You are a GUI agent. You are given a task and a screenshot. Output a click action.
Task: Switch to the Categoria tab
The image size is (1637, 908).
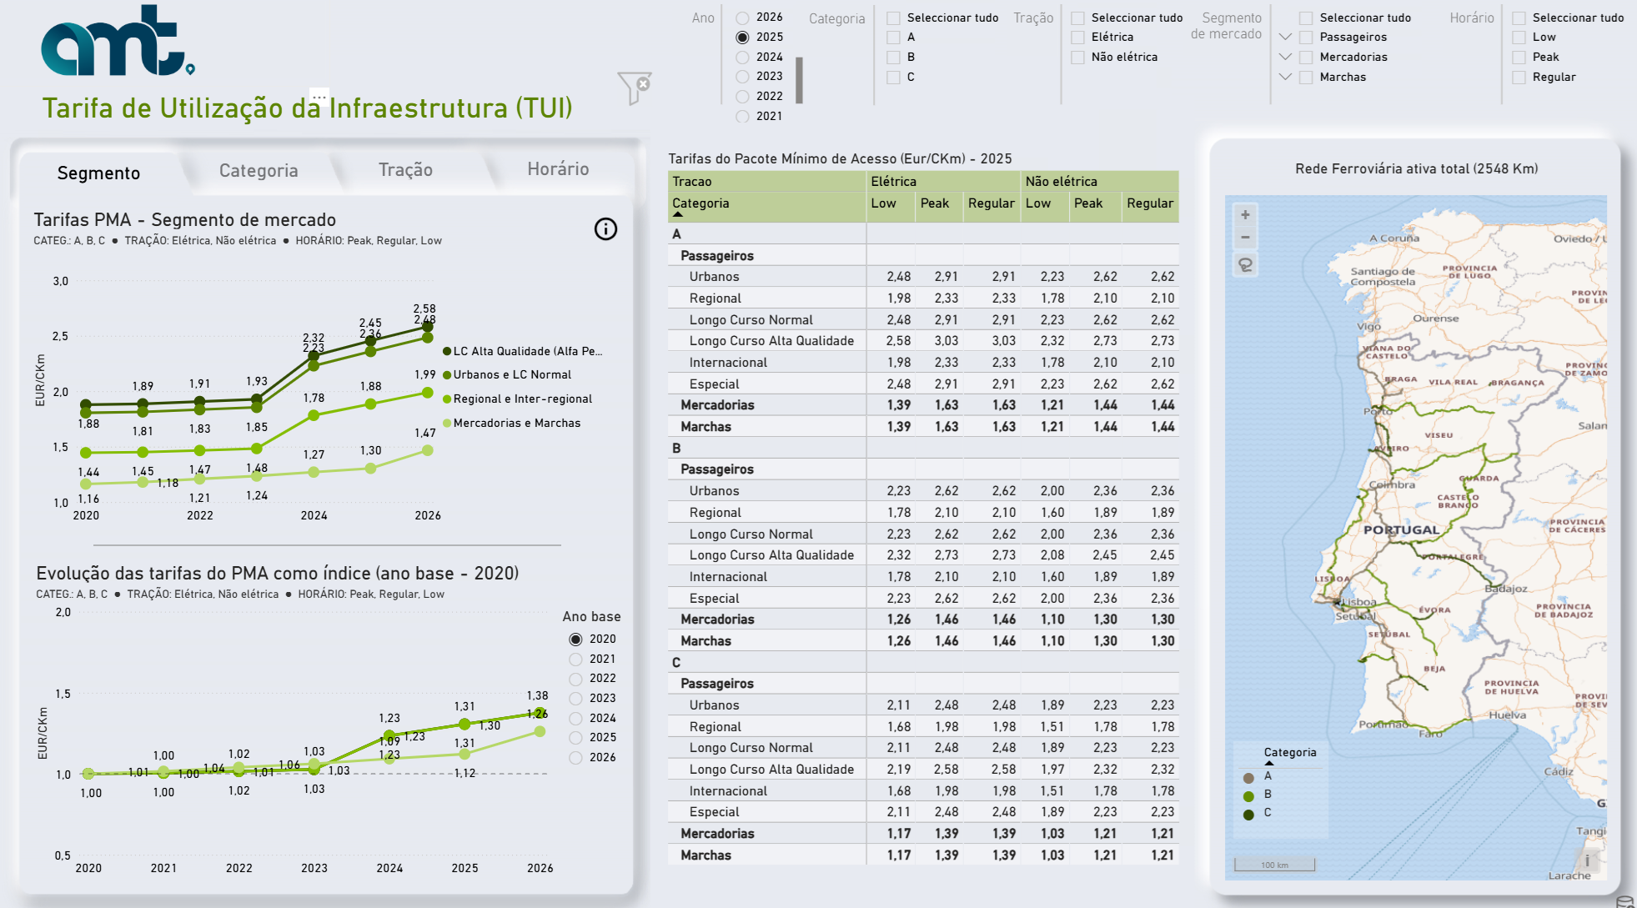pyautogui.click(x=259, y=170)
